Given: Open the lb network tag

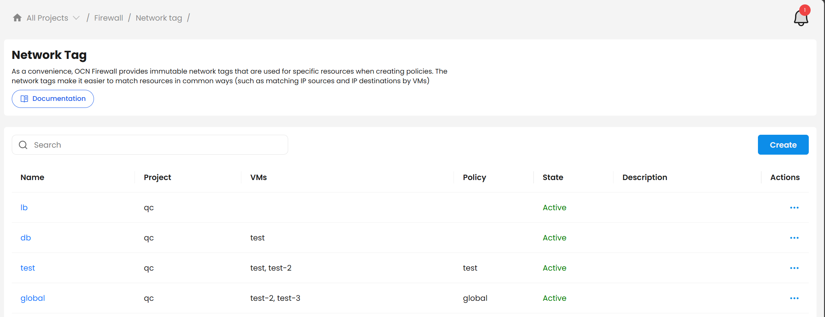Looking at the screenshot, I should (x=24, y=208).
